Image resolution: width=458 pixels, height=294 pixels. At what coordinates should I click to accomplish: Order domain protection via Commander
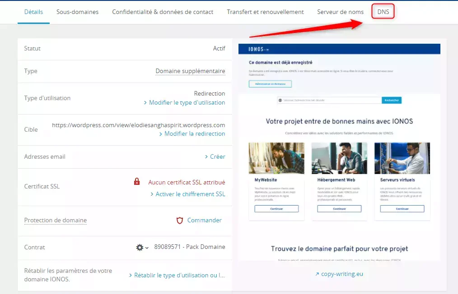[x=204, y=220]
